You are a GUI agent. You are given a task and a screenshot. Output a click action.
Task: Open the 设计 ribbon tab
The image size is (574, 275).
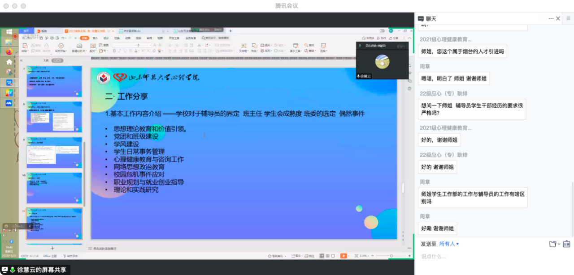click(x=106, y=38)
